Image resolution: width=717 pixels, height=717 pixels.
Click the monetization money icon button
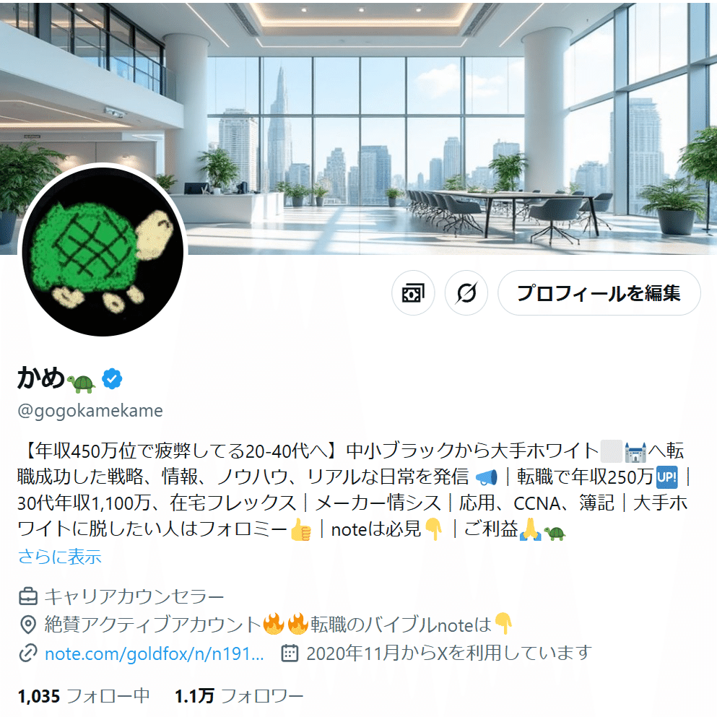point(413,293)
